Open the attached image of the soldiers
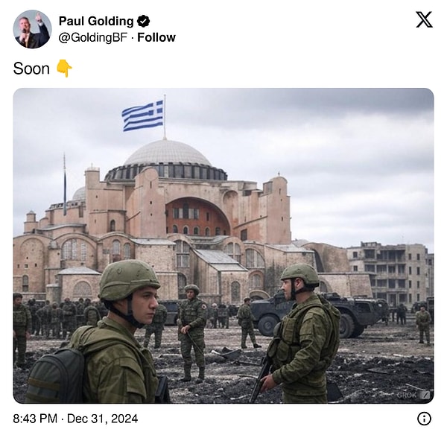The width and height of the screenshot is (447, 441). (223, 245)
